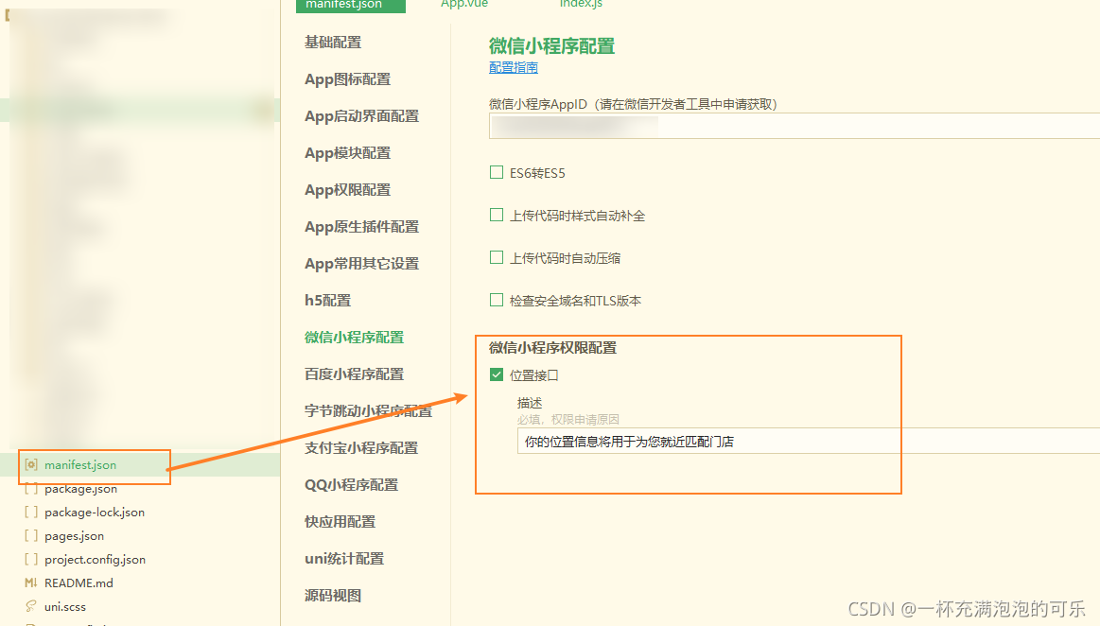1100x626 pixels.
Task: Toggle 上传代码时自动压缩 checkbox
Action: click(497, 258)
